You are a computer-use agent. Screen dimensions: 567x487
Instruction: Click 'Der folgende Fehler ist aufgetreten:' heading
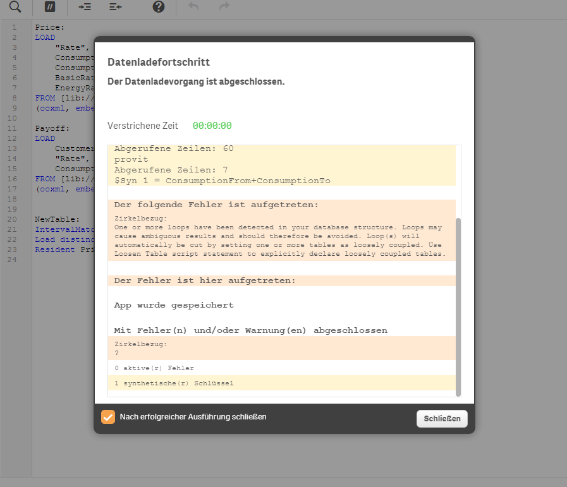click(216, 205)
